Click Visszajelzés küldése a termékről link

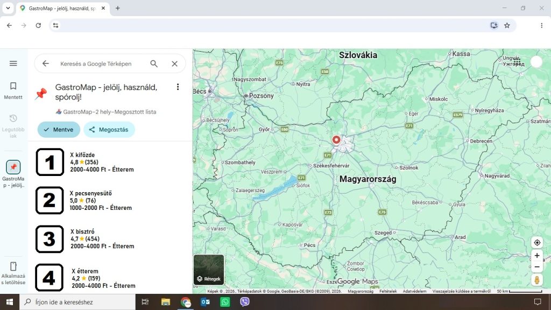(461, 291)
